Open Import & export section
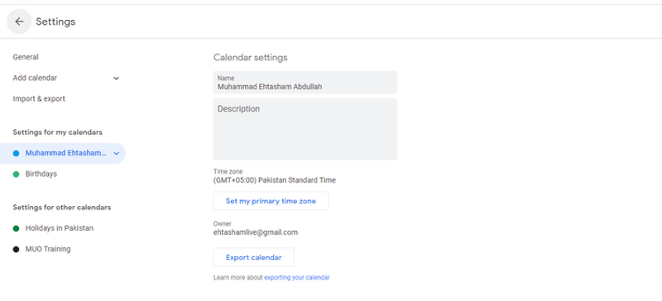 (39, 98)
